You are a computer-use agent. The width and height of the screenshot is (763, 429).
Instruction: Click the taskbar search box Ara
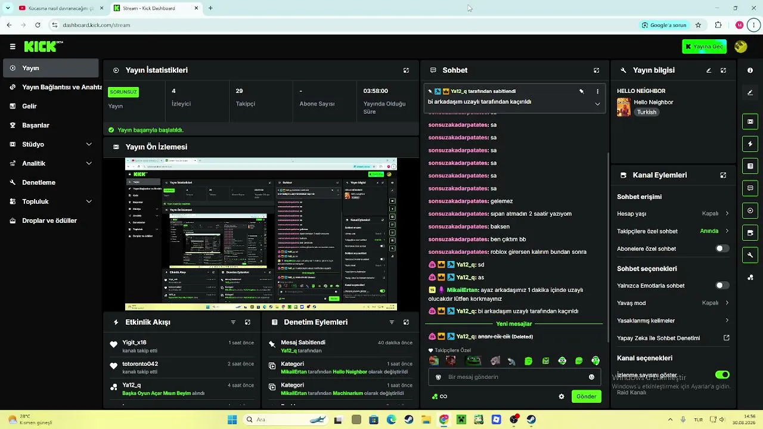click(x=286, y=419)
